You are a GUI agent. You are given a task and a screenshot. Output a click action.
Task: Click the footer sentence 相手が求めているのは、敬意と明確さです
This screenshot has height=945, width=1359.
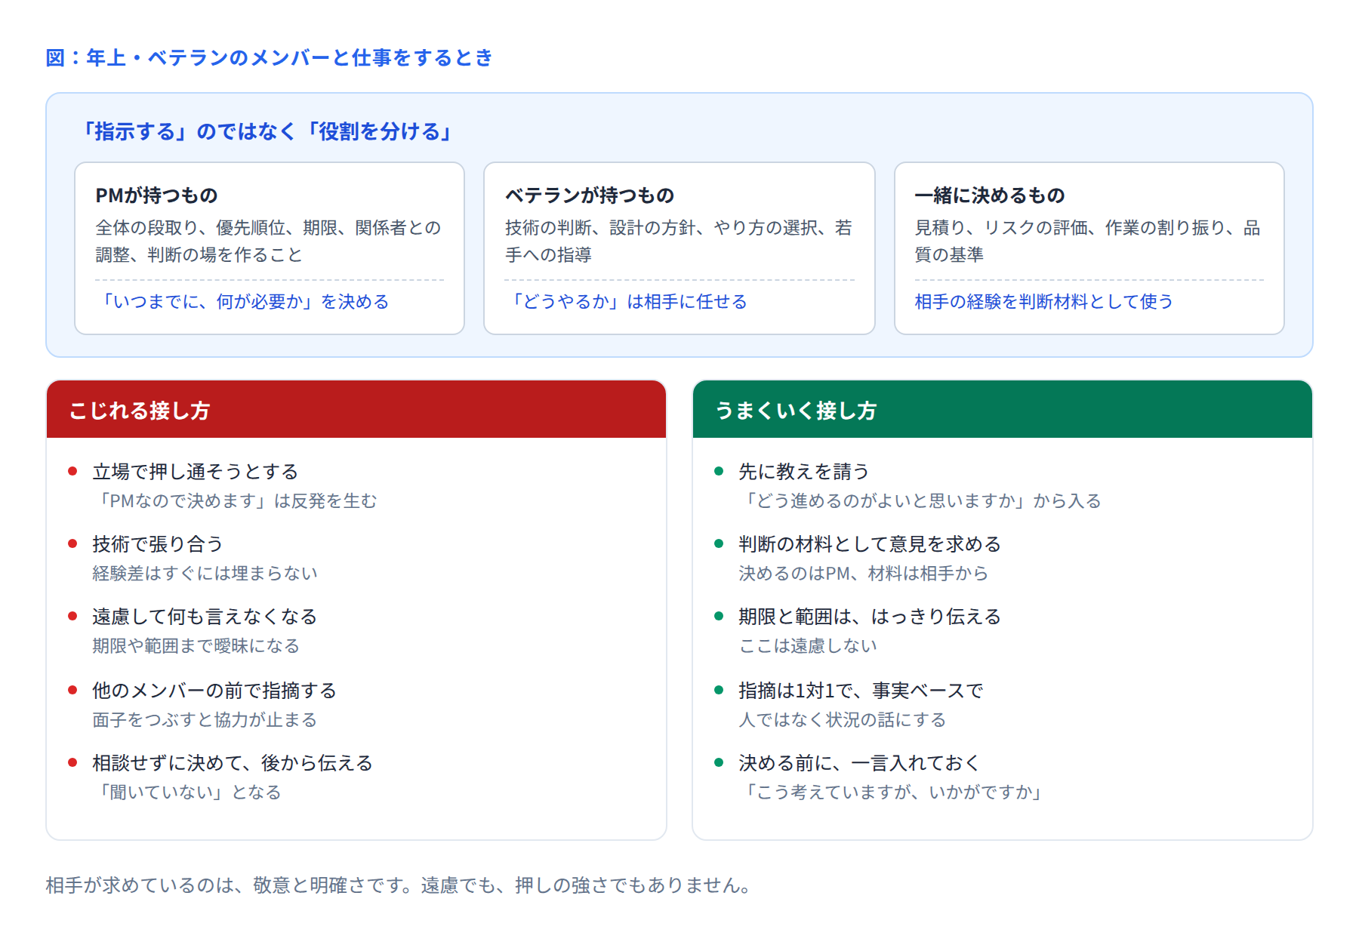click(x=230, y=885)
